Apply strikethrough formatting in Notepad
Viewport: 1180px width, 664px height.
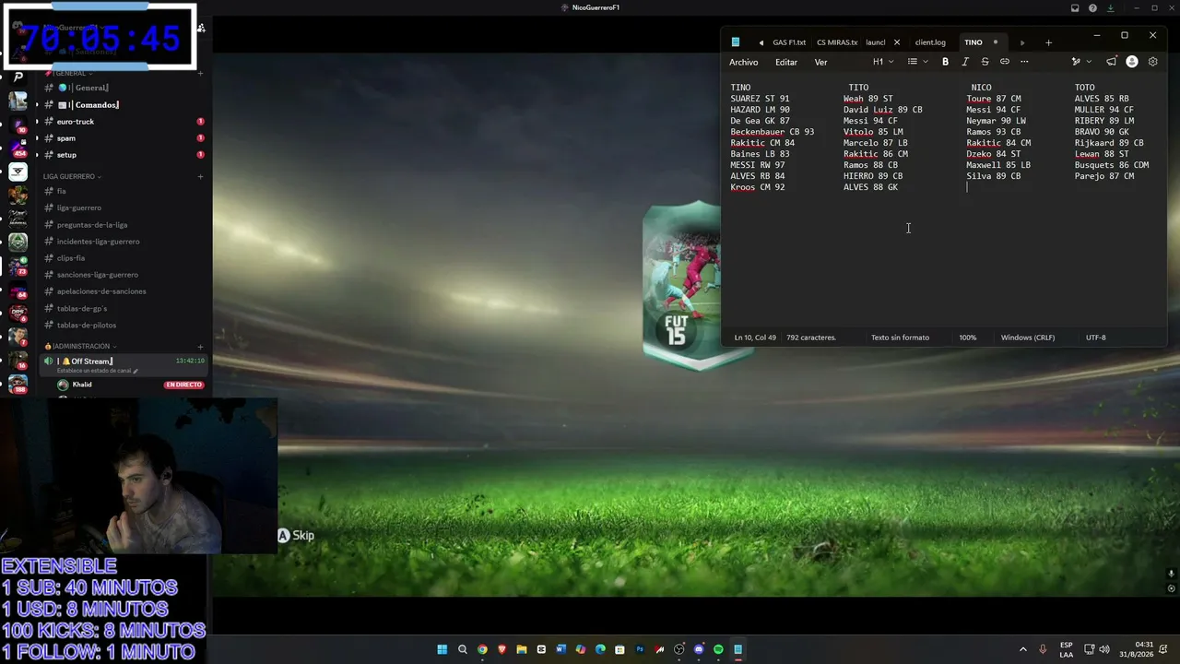985,62
